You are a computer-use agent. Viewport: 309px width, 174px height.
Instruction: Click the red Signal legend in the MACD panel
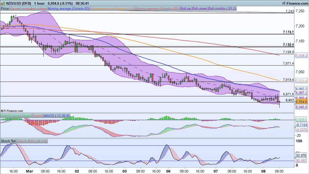(x=38, y=116)
